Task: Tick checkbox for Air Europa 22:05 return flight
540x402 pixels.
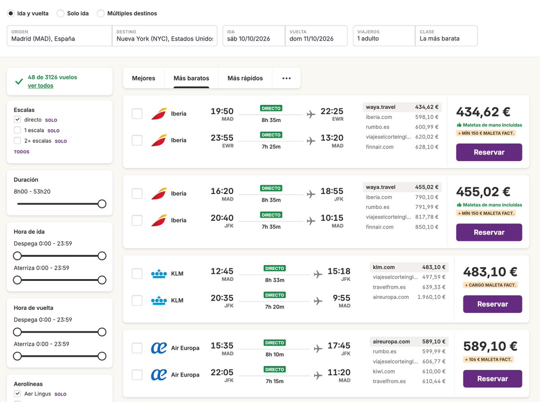Action: [137, 375]
